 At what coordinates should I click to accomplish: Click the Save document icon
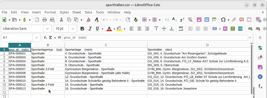click(x=25, y=20)
